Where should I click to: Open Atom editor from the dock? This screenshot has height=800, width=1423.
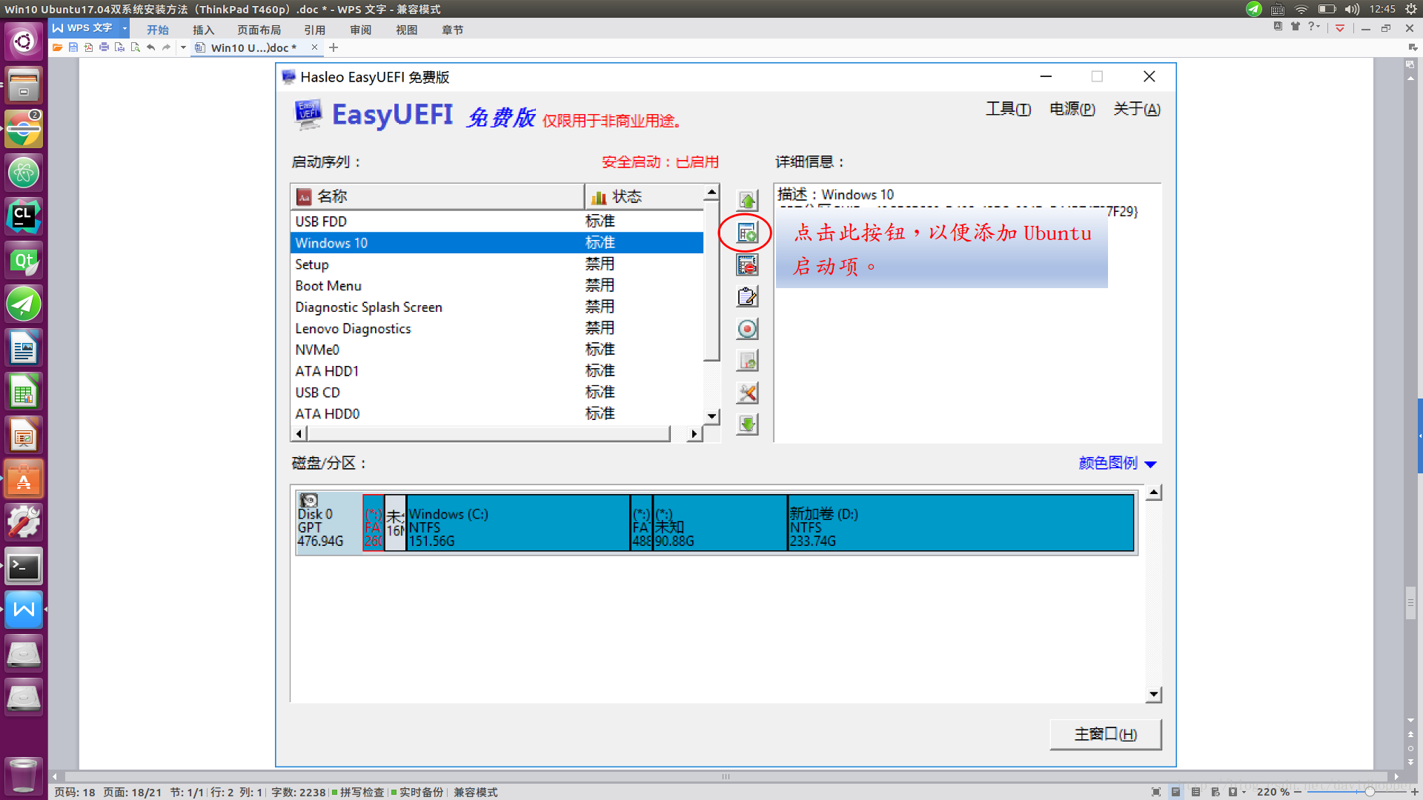tap(24, 173)
